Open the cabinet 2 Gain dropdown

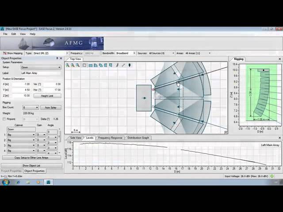(x=41, y=140)
